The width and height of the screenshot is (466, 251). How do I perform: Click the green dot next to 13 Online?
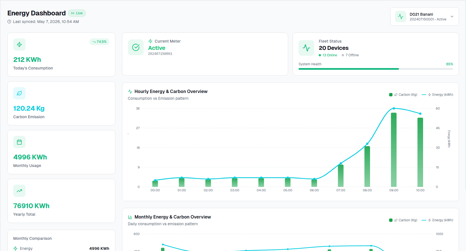click(320, 55)
